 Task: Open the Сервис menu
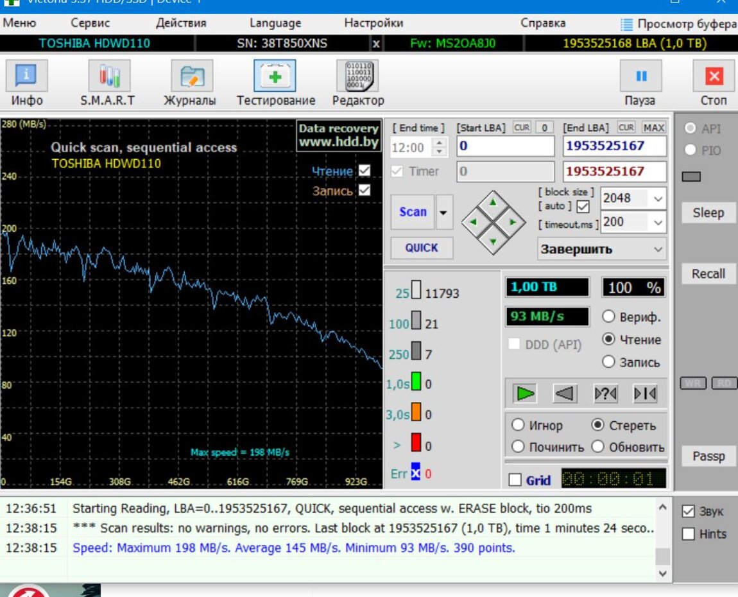(90, 23)
